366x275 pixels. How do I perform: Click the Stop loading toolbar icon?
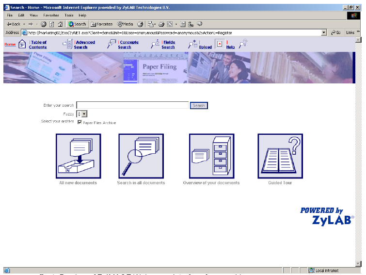tap(44, 24)
